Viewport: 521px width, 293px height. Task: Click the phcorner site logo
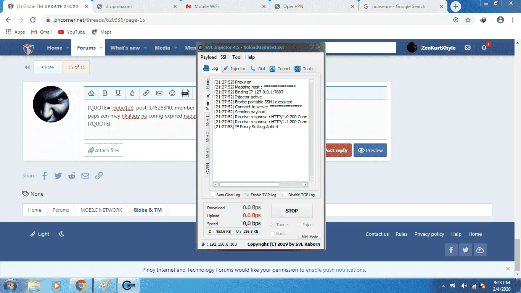pos(29,48)
